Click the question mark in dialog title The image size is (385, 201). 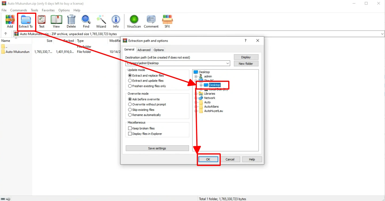click(x=246, y=40)
